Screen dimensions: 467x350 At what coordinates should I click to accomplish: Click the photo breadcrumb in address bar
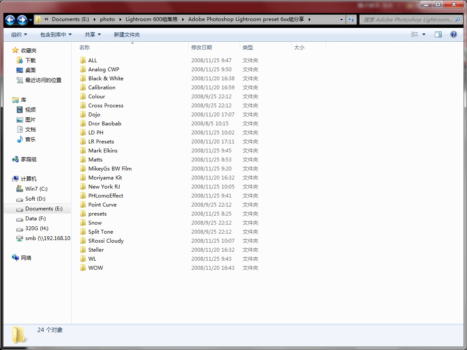click(x=107, y=19)
